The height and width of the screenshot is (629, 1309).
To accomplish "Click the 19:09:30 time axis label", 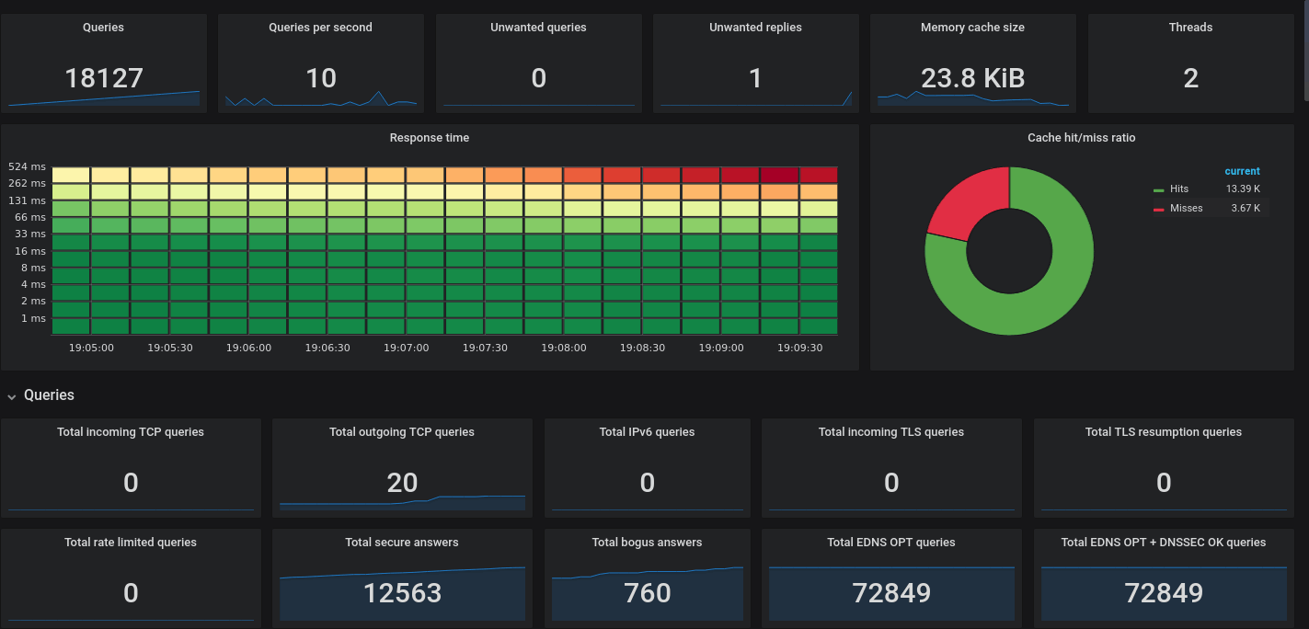I will 799,349.
